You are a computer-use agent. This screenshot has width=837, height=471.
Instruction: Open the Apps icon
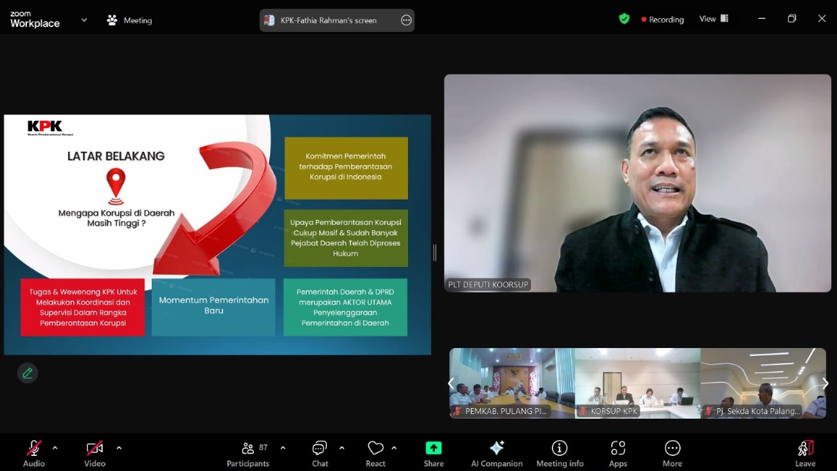[x=618, y=448]
